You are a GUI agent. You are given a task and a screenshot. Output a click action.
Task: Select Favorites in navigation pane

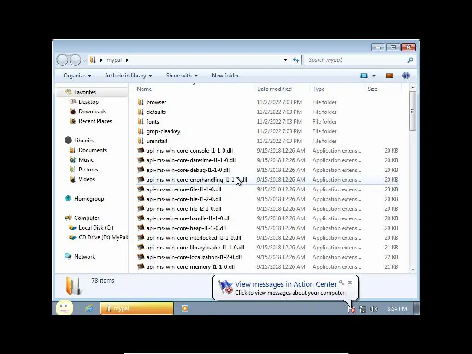(85, 92)
